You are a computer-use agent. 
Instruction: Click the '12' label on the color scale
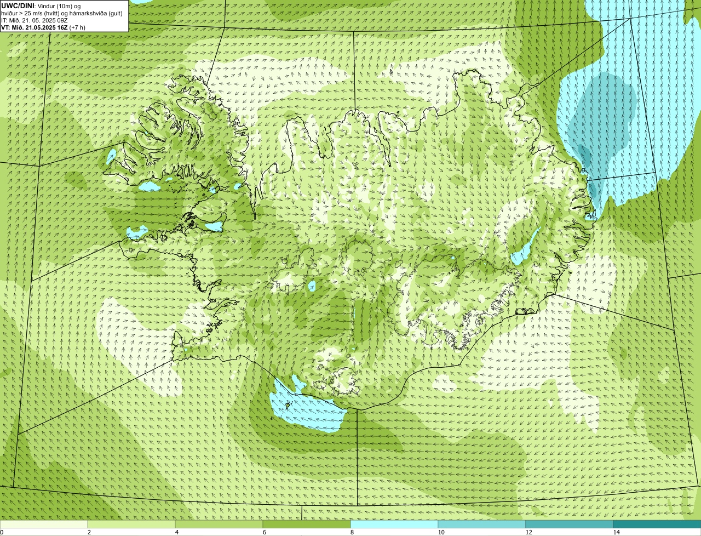pyautogui.click(x=528, y=532)
